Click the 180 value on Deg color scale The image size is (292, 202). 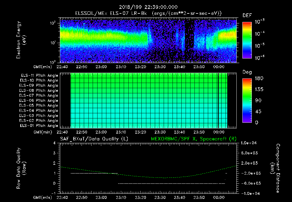tap(259, 78)
